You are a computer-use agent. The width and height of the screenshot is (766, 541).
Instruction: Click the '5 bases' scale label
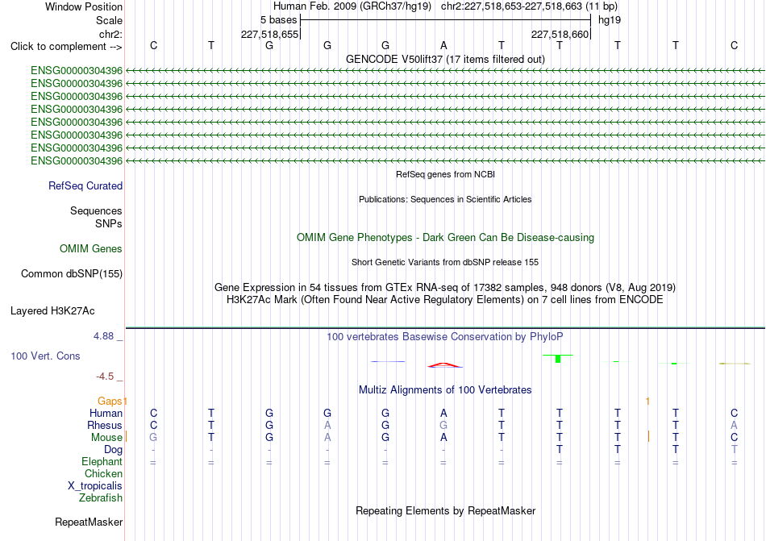coord(278,20)
